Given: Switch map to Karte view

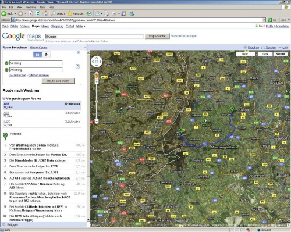Looking at the screenshot, I should (x=265, y=54).
